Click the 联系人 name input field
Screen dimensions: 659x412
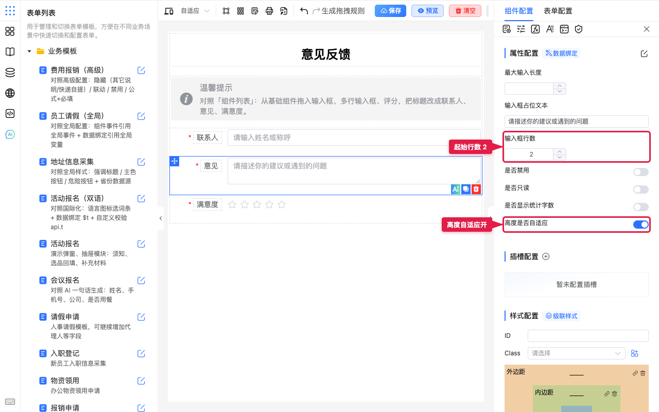(x=354, y=138)
